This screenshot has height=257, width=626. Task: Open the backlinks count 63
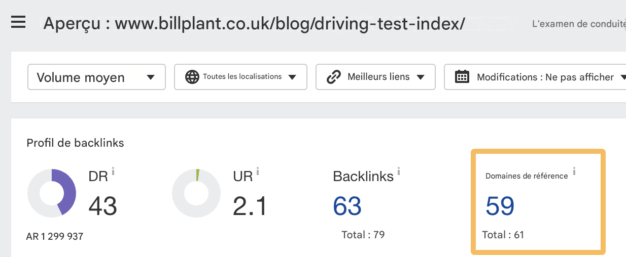tap(347, 206)
